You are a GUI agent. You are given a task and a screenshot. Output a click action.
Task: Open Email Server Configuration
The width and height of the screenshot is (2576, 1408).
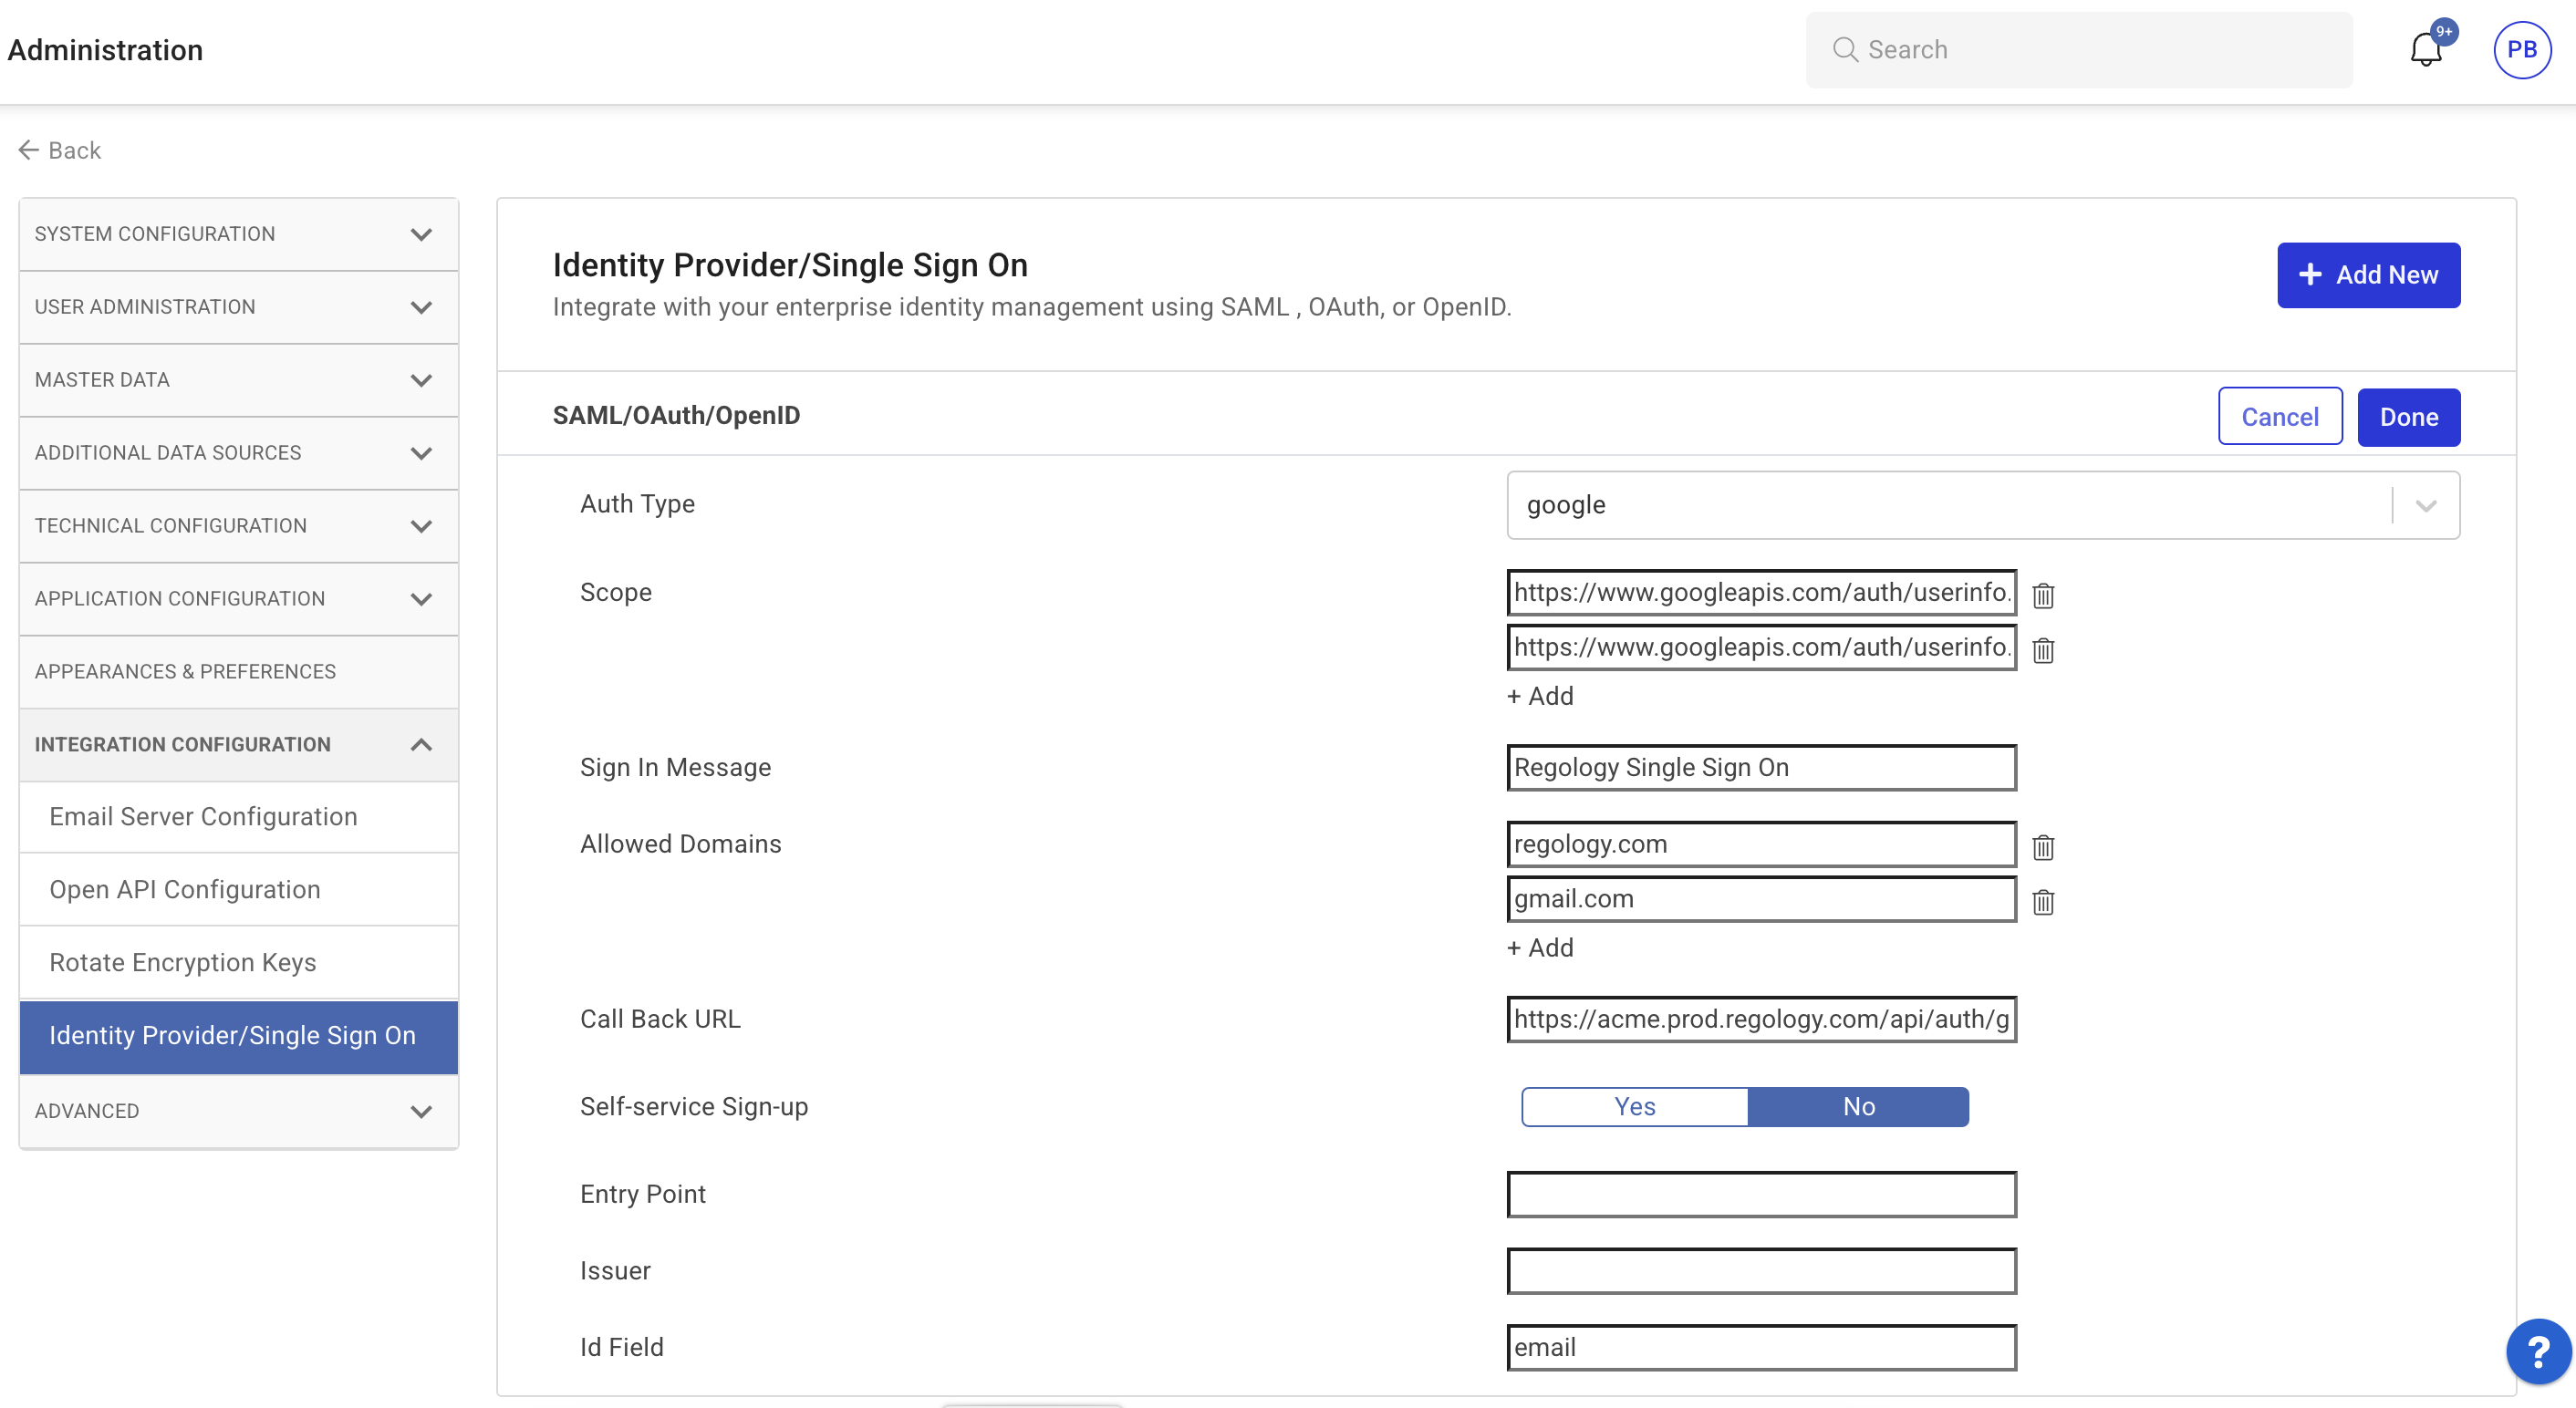pyautogui.click(x=203, y=816)
